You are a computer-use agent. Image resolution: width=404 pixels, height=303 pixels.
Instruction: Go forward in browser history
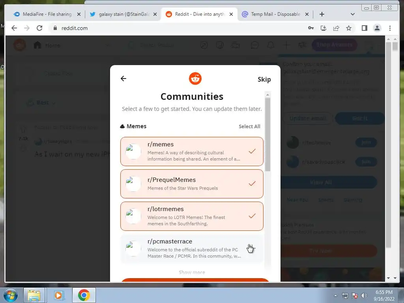point(27,28)
